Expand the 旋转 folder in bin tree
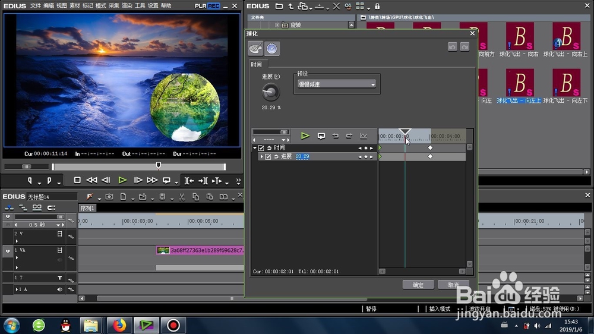Screen dimensions: 594x334 (x=277, y=25)
